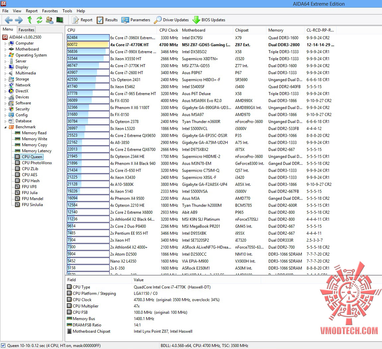The height and width of the screenshot is (349, 382).
Task: Collapse the Benchmark node arrow
Action: [6, 127]
